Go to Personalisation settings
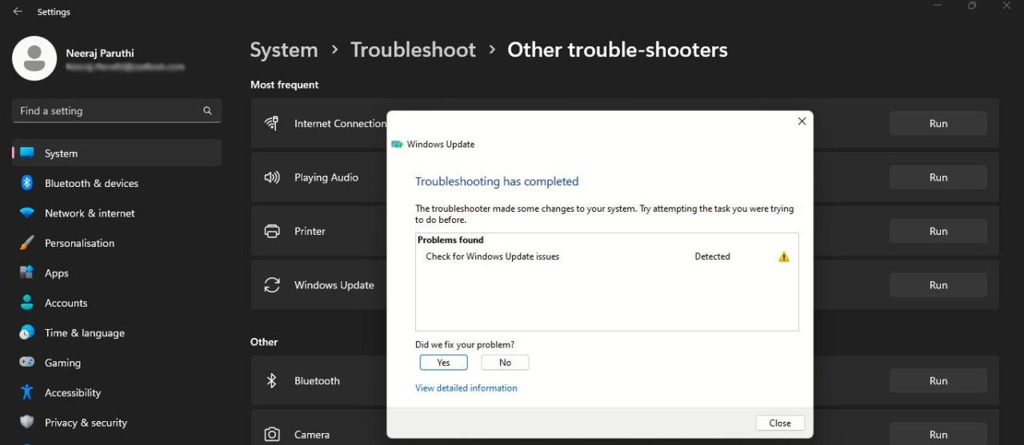Viewport: 1024px width, 445px height. (x=117, y=243)
